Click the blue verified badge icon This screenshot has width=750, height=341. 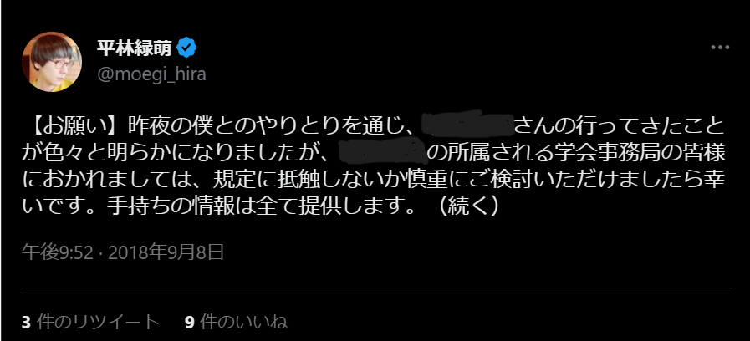[186, 48]
